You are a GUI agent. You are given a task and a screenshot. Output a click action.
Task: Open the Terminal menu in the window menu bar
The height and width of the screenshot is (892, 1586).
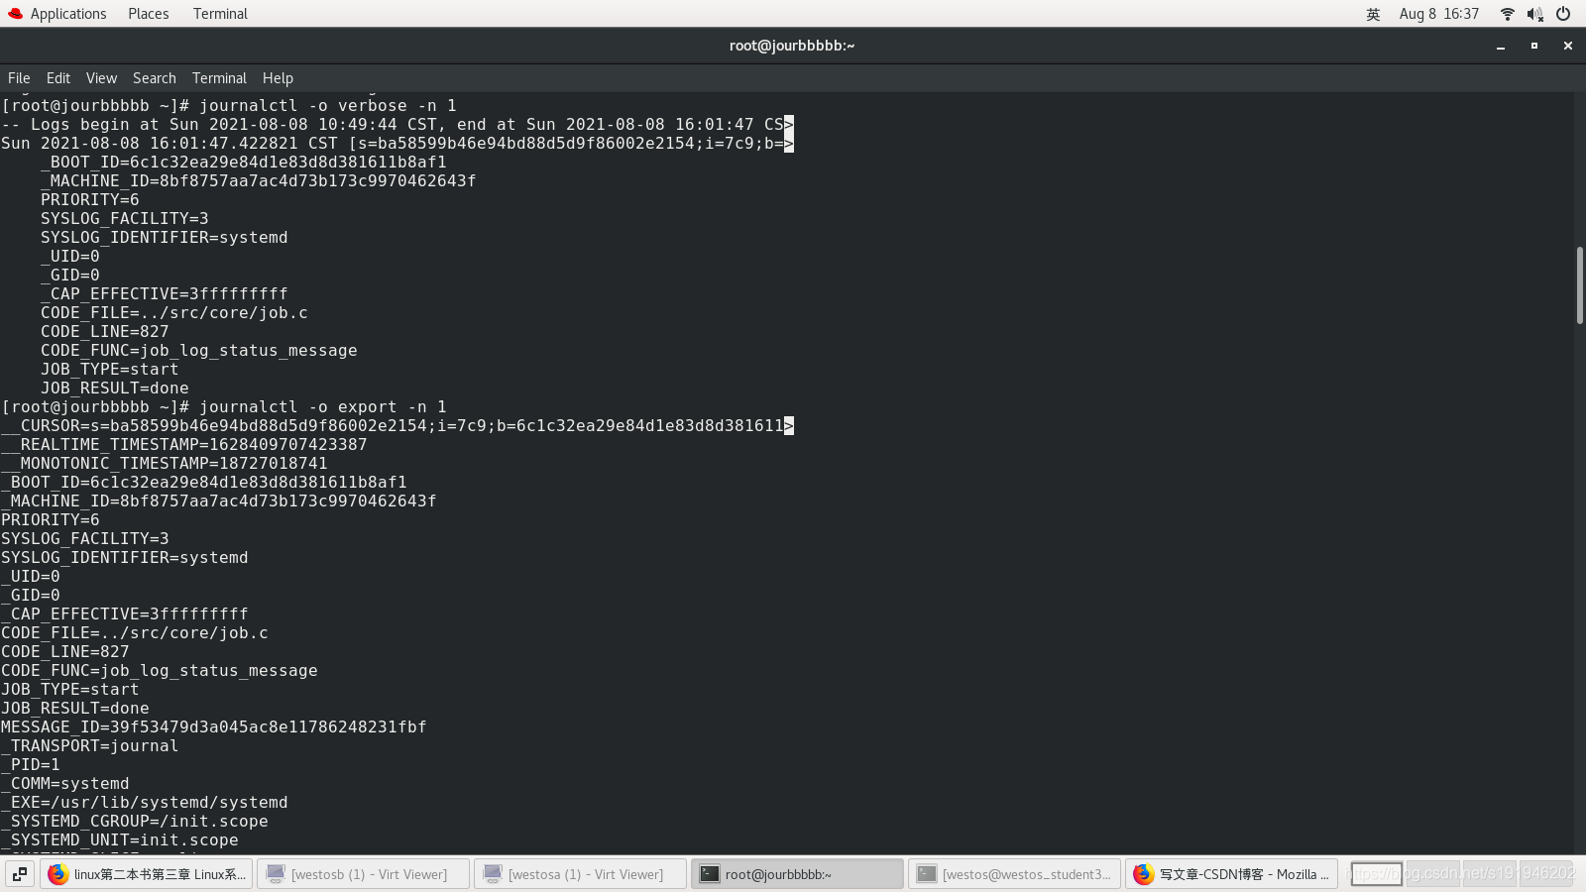[x=219, y=78]
